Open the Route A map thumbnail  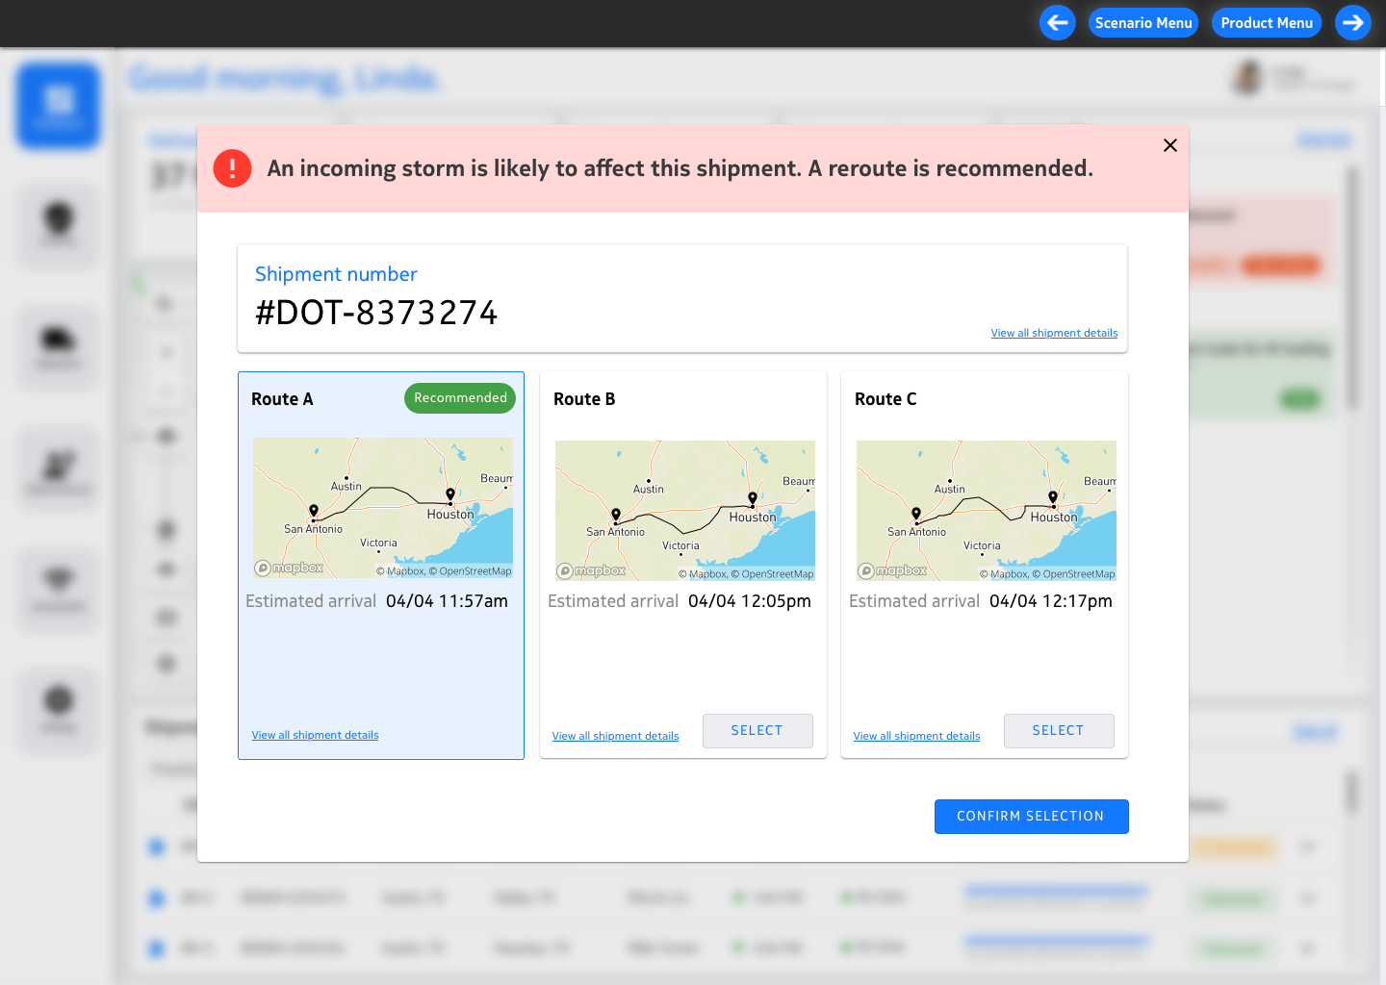(x=383, y=508)
